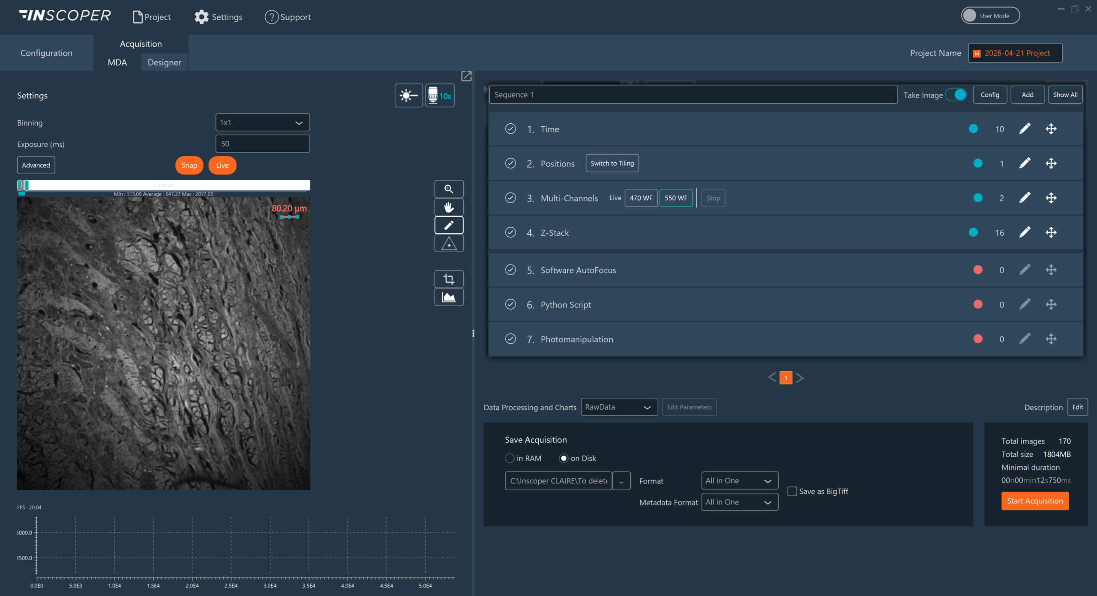Select the 550 WF channel
This screenshot has width=1097, height=596.
(676, 198)
